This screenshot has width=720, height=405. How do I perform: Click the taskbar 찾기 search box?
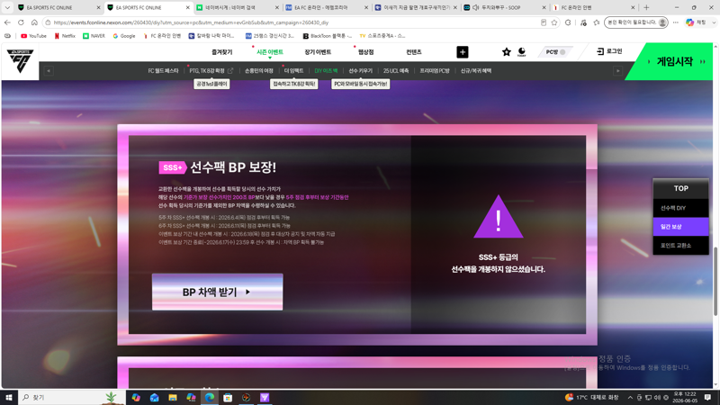[x=72, y=398]
